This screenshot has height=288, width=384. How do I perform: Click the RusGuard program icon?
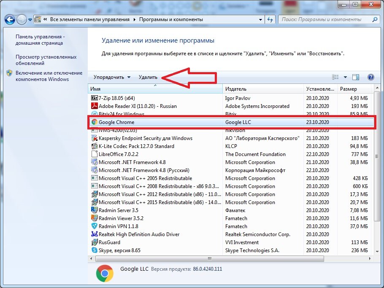pyautogui.click(x=94, y=242)
